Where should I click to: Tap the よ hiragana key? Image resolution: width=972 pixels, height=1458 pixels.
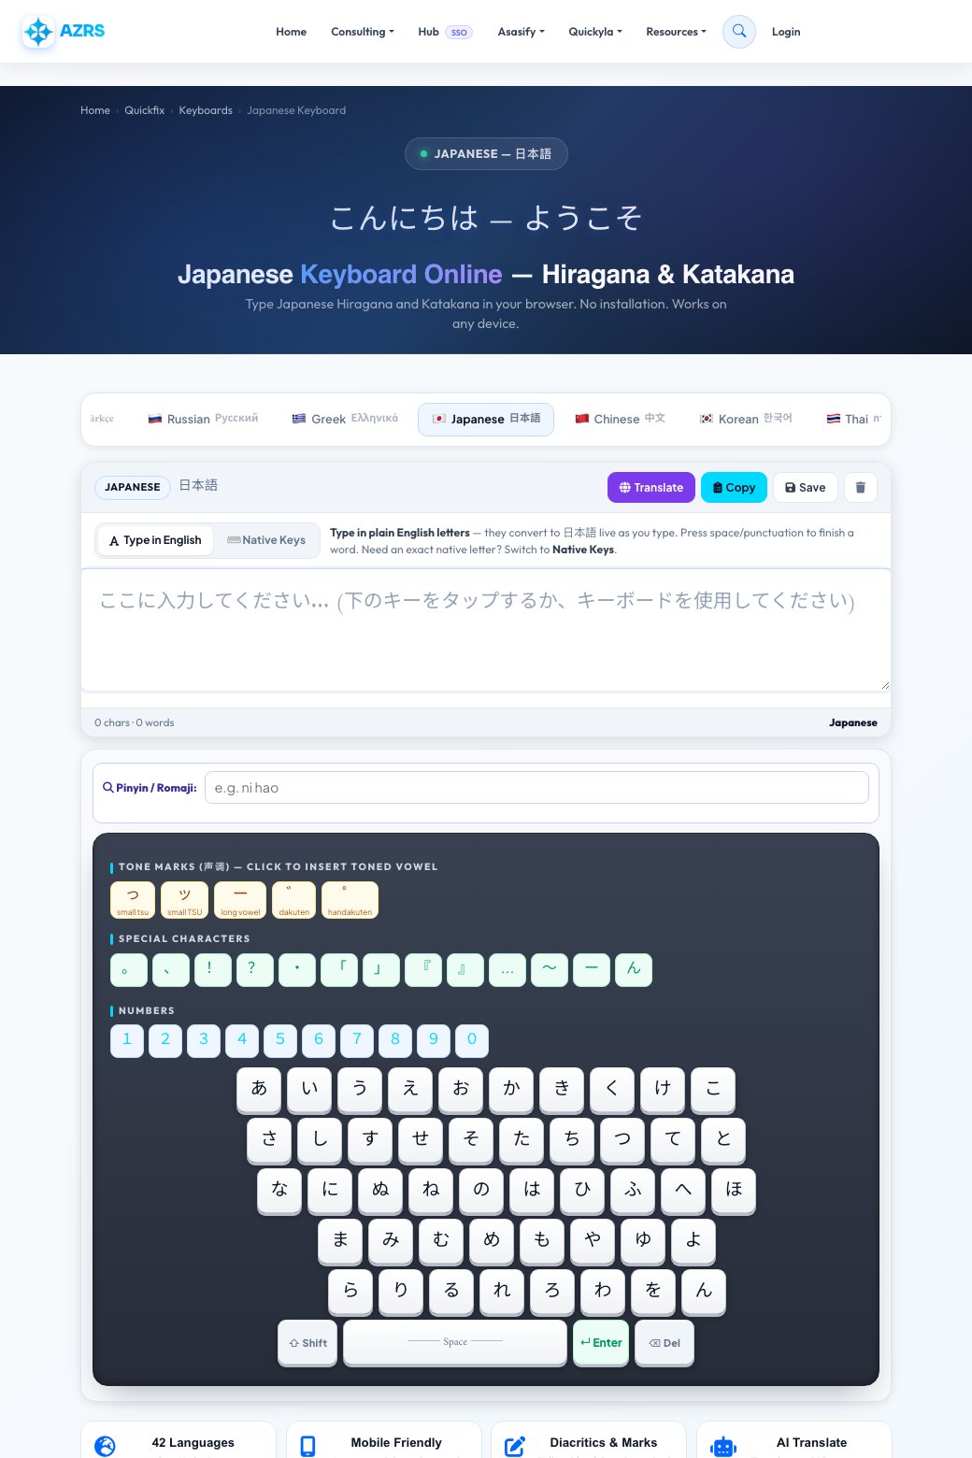[x=693, y=1241]
